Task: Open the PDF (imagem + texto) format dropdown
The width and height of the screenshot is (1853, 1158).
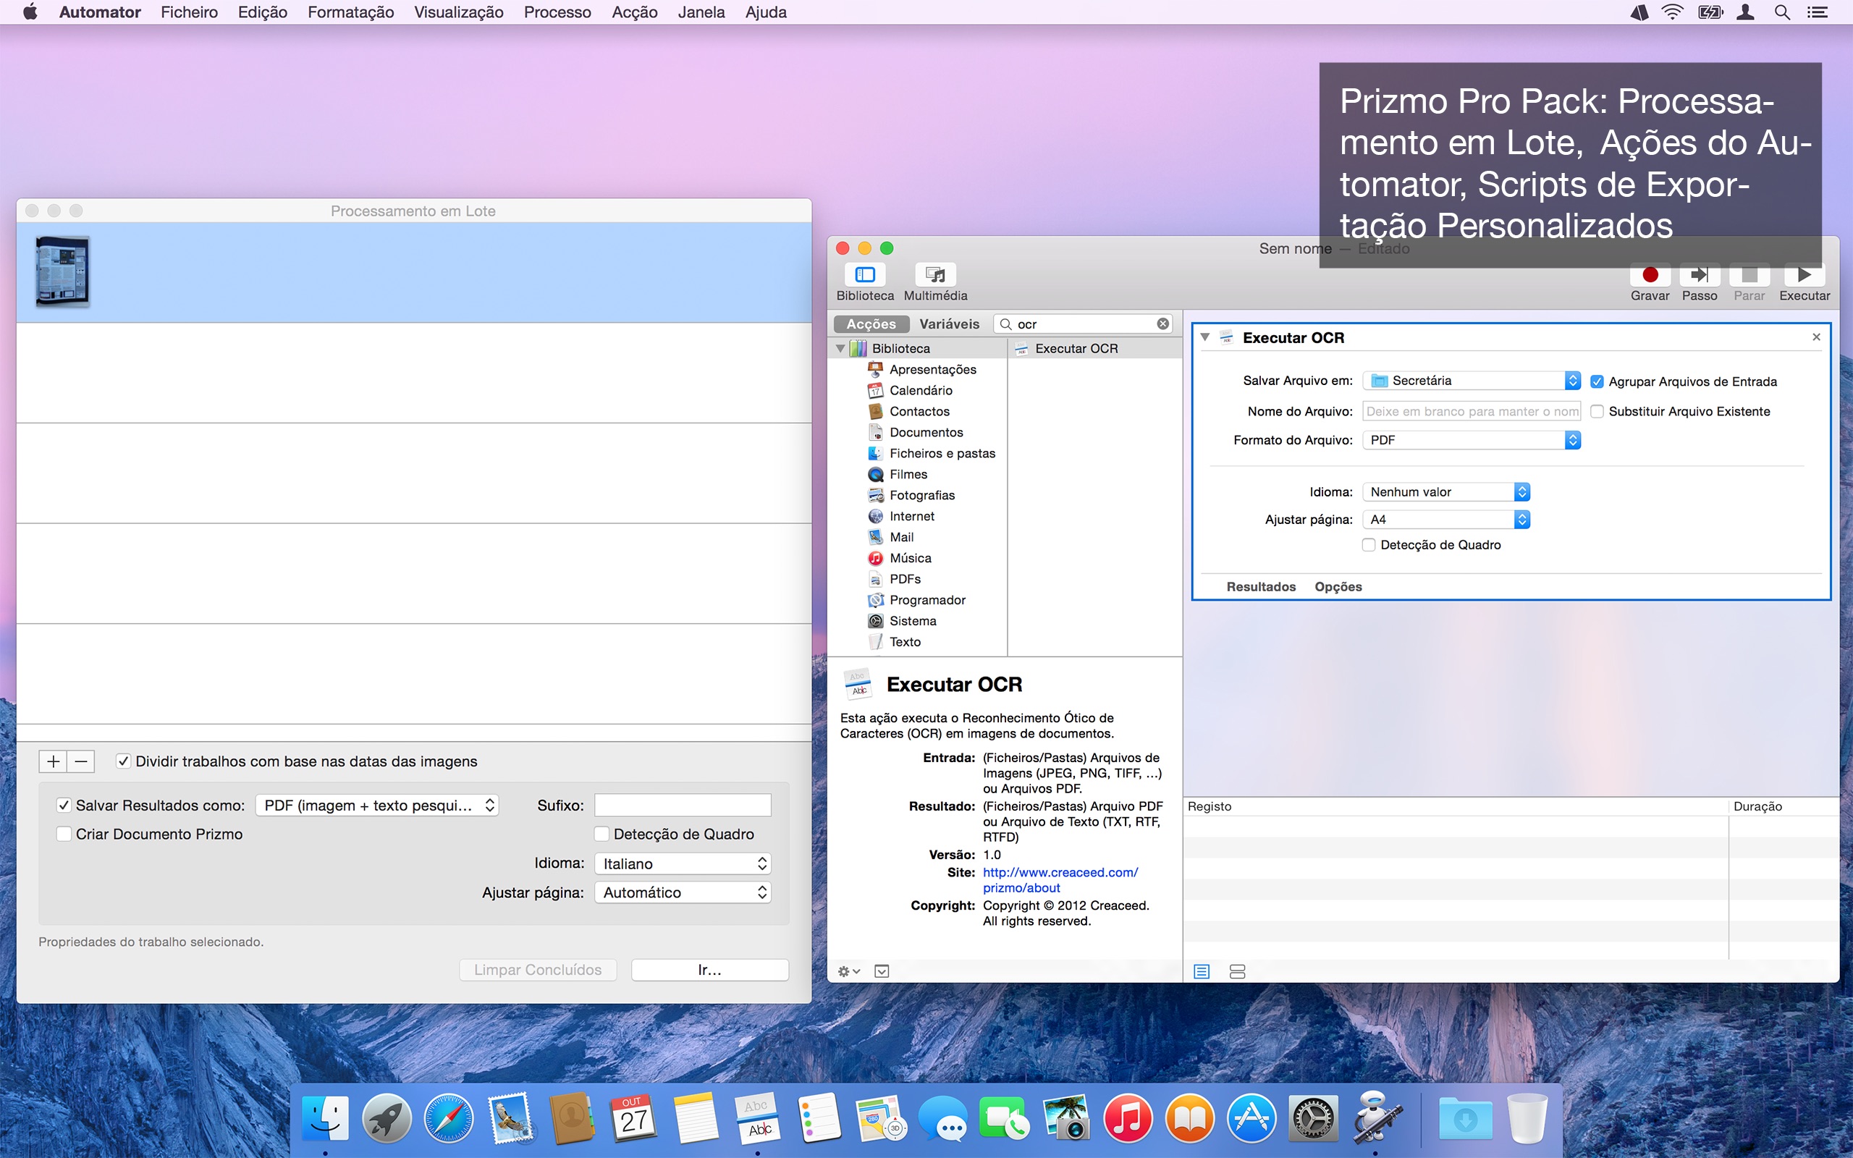Action: coord(376,805)
